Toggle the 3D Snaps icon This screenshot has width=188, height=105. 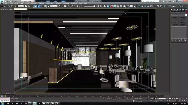click(x=69, y=6)
